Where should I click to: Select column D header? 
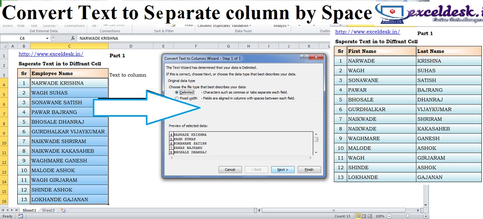131,47
